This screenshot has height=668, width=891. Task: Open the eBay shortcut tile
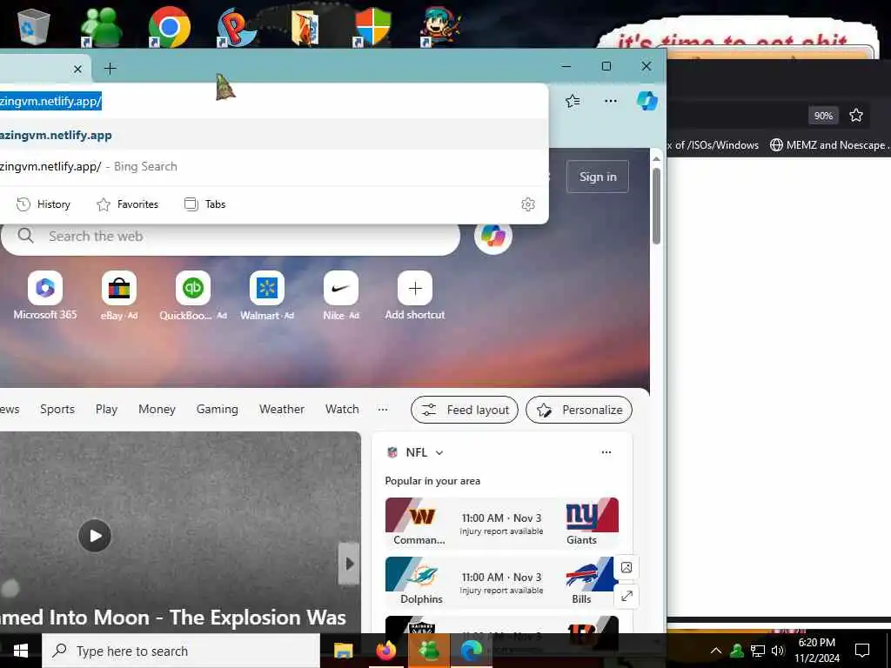[x=118, y=296]
